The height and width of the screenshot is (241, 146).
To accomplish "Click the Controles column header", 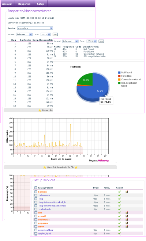I will click(x=26, y=40).
